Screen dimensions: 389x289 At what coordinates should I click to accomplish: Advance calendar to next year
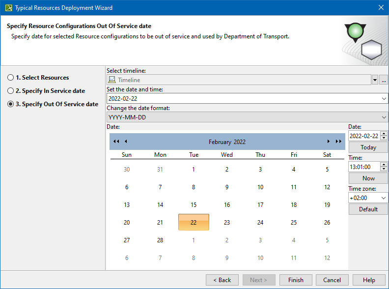(338, 142)
